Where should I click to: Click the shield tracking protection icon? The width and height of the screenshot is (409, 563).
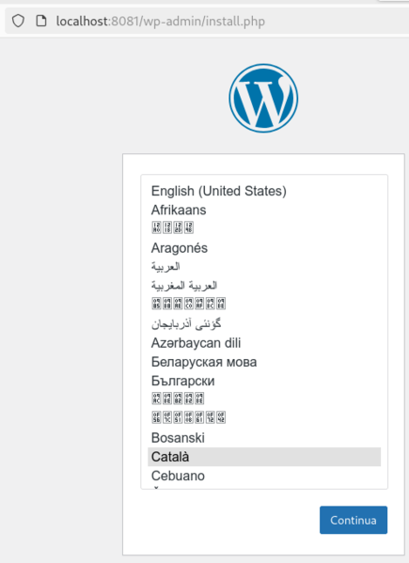[x=18, y=22]
